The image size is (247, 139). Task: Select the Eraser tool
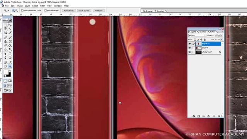click(5, 46)
